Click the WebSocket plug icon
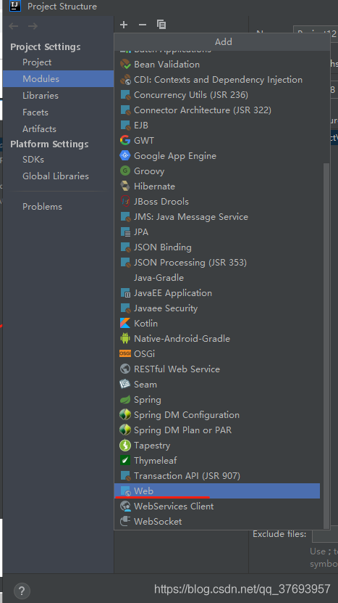 click(125, 522)
